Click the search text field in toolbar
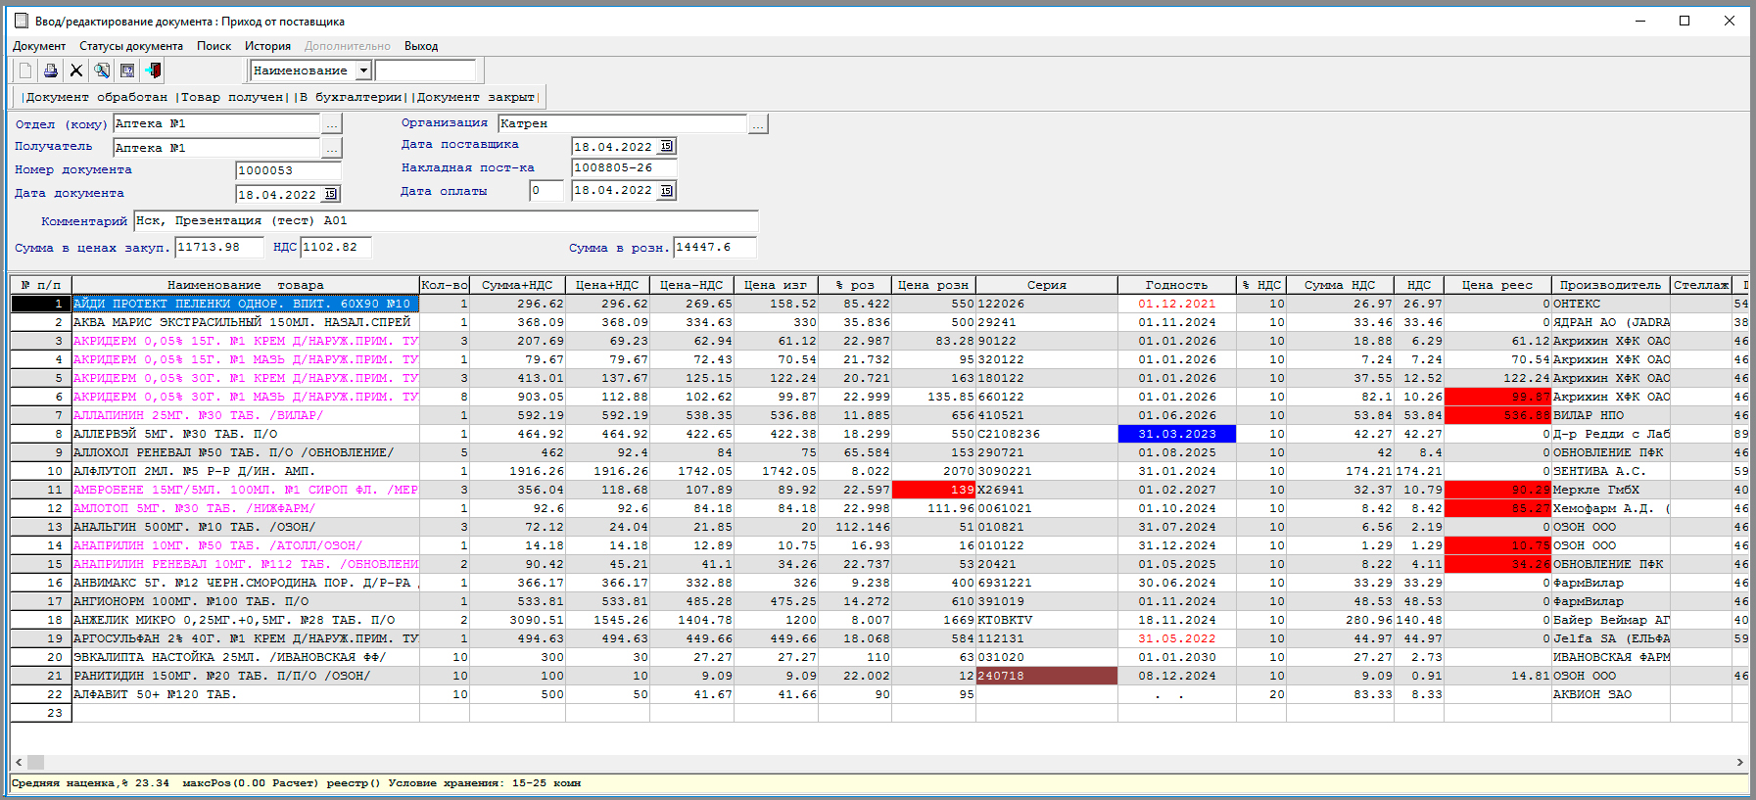 425,71
